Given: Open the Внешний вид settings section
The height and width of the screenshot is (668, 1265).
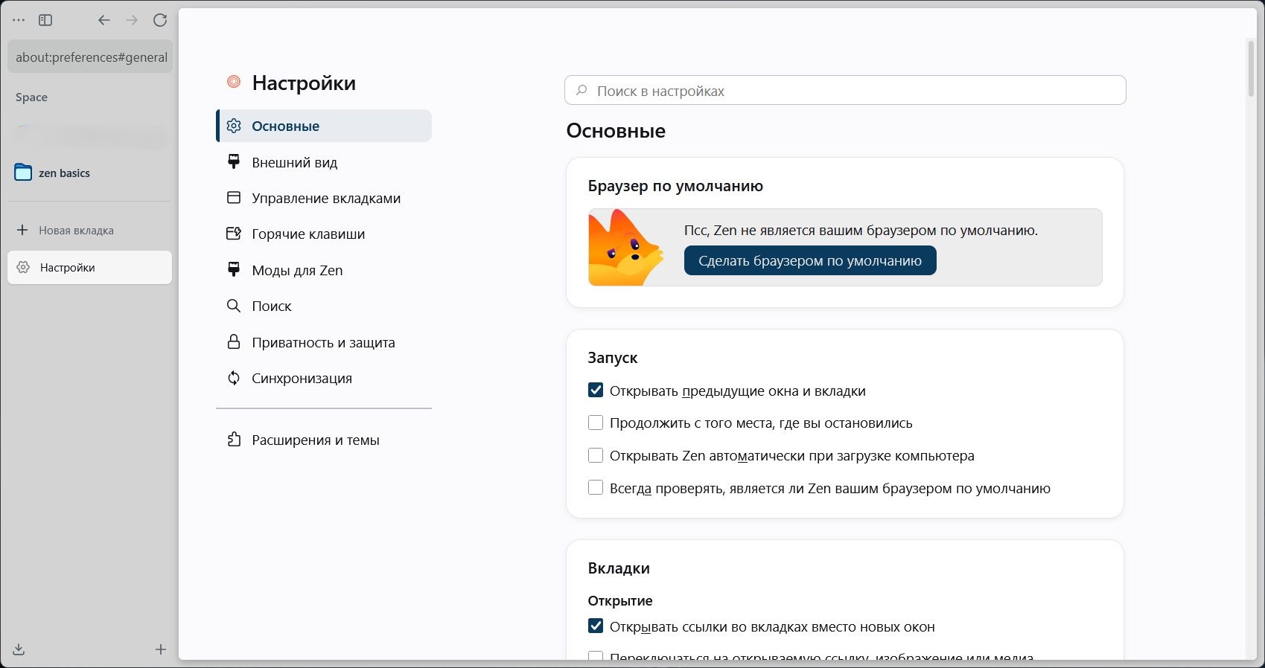Looking at the screenshot, I should [324, 162].
